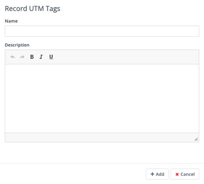Select the Record UTM Tags heading
The image size is (204, 184).
pos(33,9)
